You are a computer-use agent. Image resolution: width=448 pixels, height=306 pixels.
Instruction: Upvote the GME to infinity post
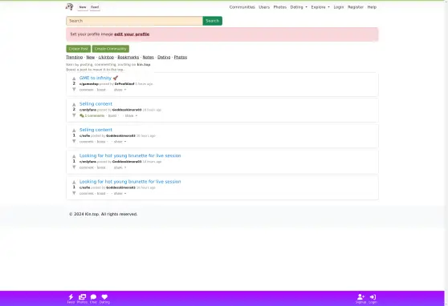tap(74, 79)
